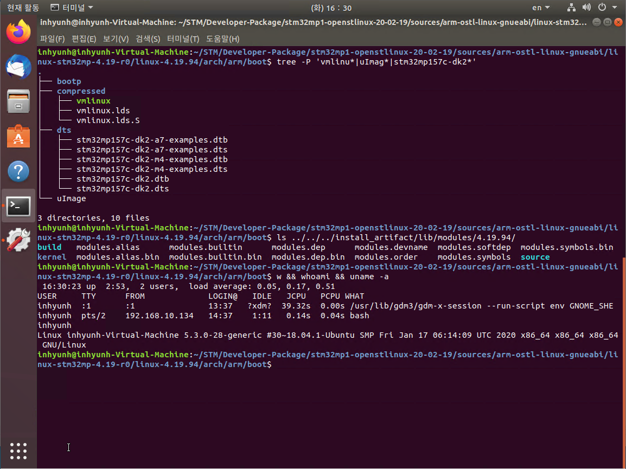The height and width of the screenshot is (469, 626).
Task: Click 'stm32mp157c-dk2-a7-examples.dts'
Action: tap(152, 150)
